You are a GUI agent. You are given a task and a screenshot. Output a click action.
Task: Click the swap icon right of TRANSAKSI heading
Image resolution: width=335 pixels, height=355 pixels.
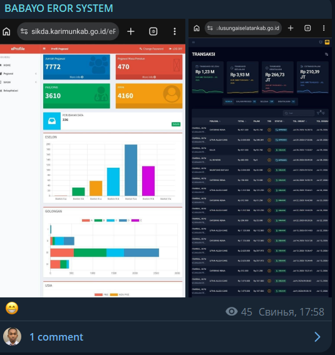pyautogui.click(x=326, y=54)
